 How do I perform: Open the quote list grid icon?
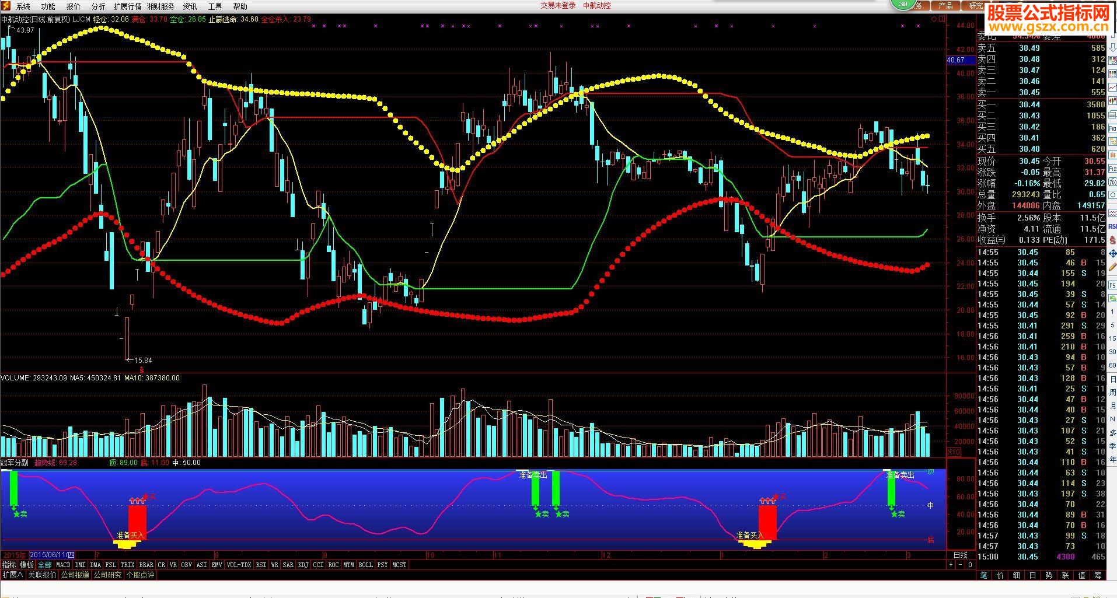pyautogui.click(x=1112, y=73)
